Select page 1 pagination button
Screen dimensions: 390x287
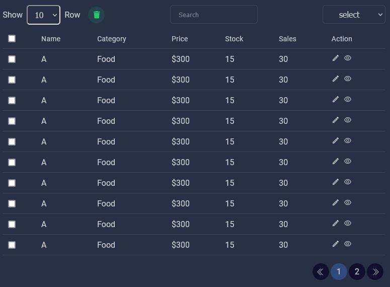click(x=339, y=271)
